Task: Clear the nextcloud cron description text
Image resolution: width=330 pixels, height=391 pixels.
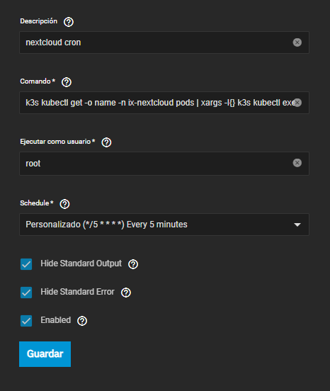Action: tap(297, 42)
